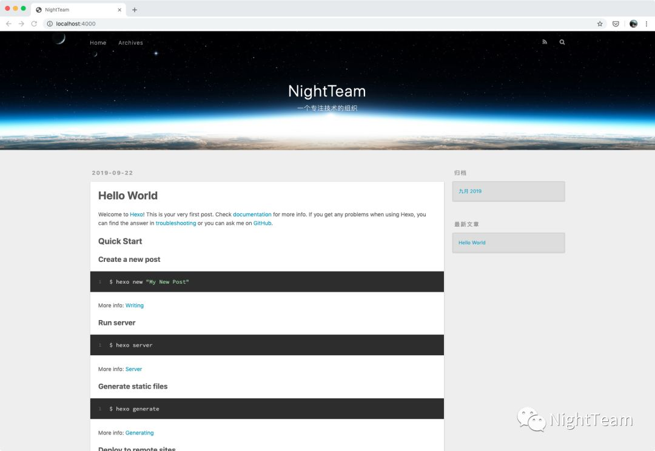Viewport: 655px width, 451px height.
Task: Open Hello World under 最新文章
Action: click(x=472, y=242)
